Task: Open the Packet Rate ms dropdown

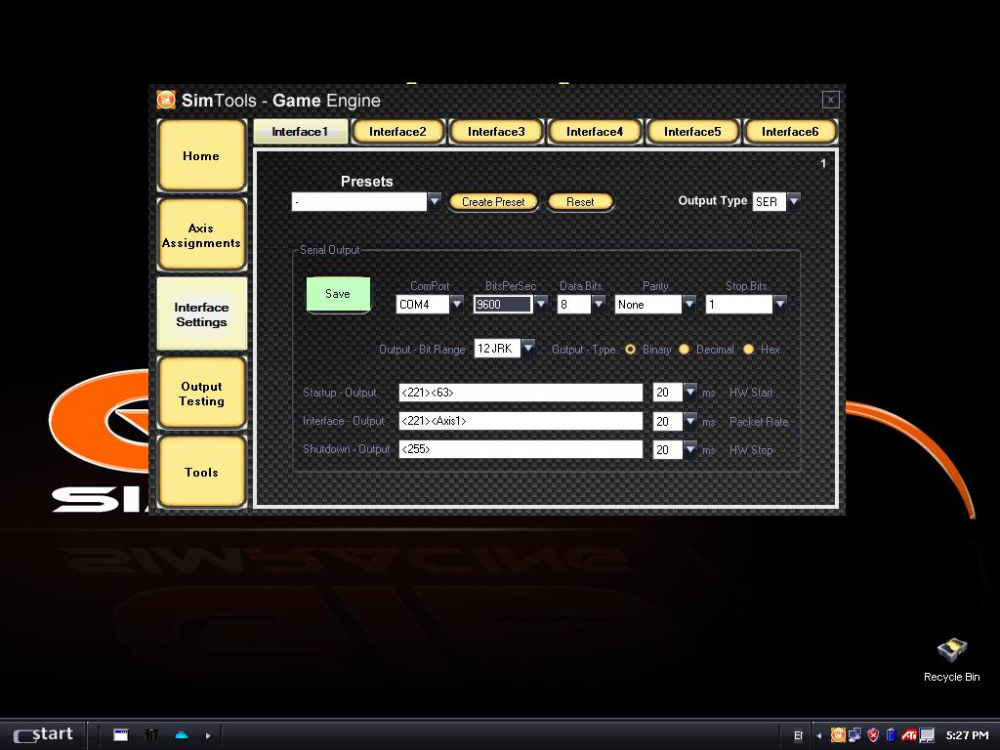Action: (690, 421)
